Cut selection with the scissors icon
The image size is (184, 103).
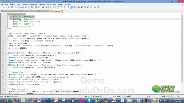[26, 7]
